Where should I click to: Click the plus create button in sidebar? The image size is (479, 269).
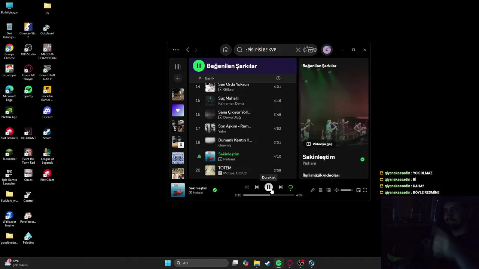coord(178,78)
